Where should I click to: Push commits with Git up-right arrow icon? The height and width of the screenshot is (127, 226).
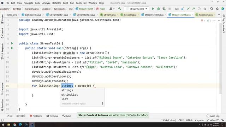pos(194,9)
